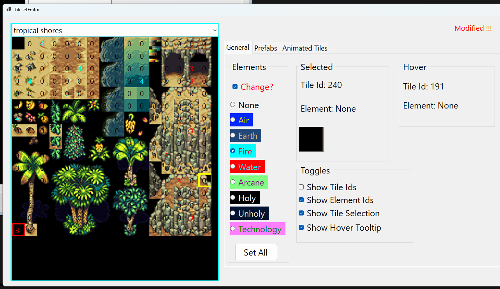Click the TilesetEditor window title icon

[9, 9]
